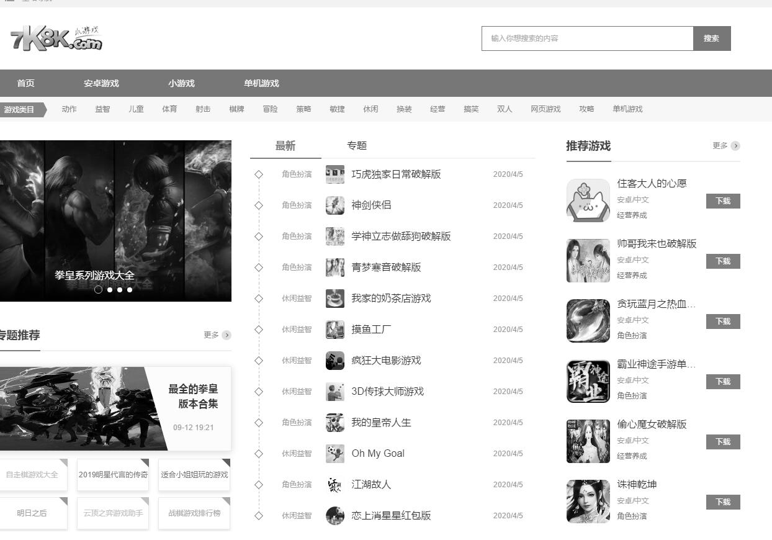Download 霸业神途手游 with its 下载 button
The image size is (772, 540).
[x=723, y=382]
